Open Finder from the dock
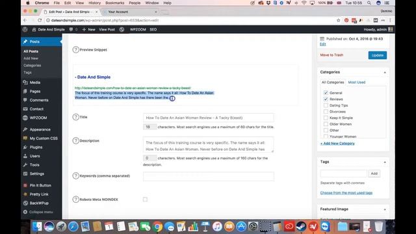This screenshot has height=234, width=416. click(x=37, y=227)
